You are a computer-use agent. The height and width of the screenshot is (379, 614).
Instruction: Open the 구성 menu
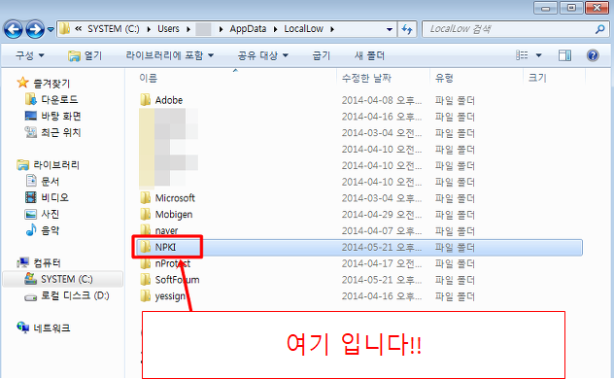coord(30,55)
